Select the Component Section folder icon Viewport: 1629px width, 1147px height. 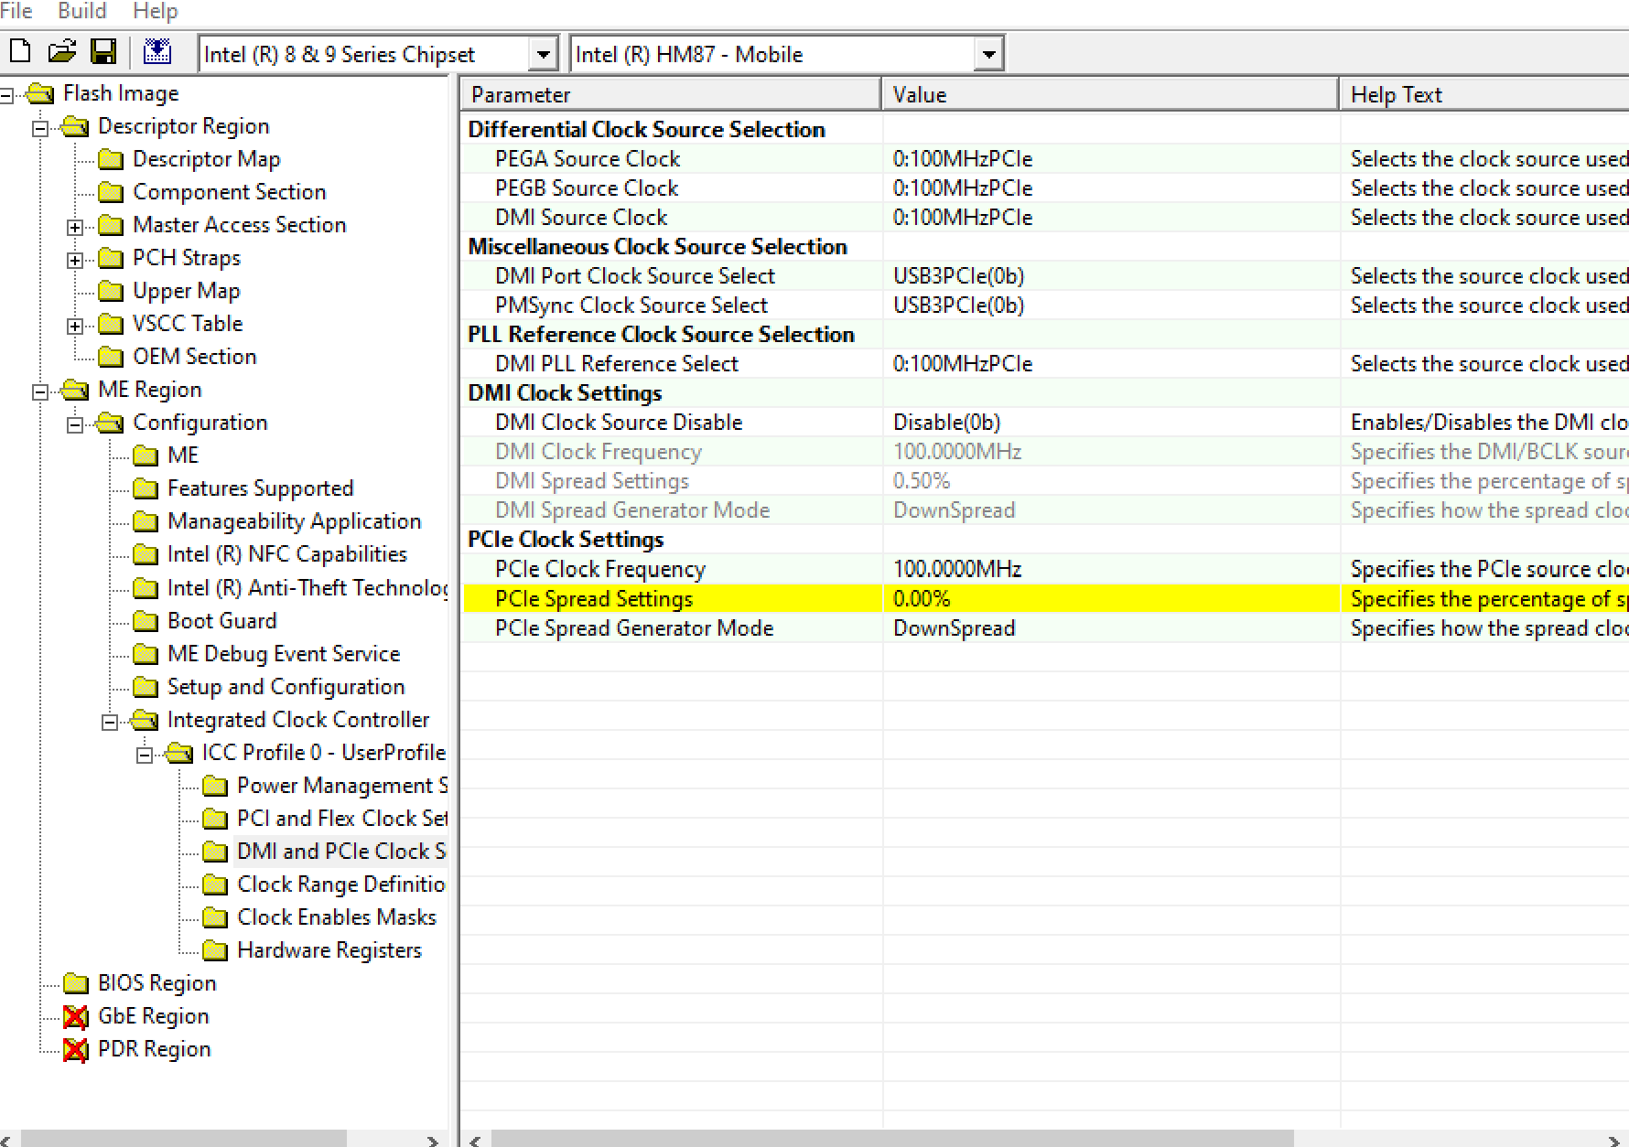[111, 193]
